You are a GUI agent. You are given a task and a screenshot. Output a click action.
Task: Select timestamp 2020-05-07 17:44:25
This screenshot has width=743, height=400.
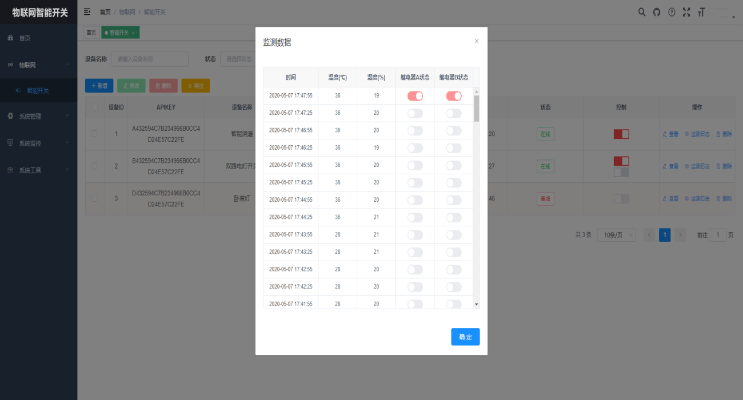(x=291, y=217)
